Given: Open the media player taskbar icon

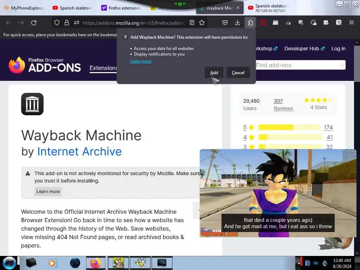Looking at the screenshot, I should click(x=52, y=263).
